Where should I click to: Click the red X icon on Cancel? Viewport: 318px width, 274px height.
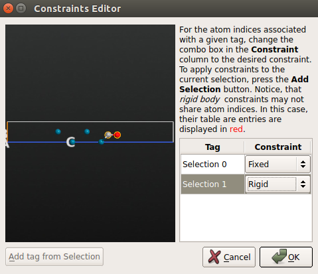(214, 257)
